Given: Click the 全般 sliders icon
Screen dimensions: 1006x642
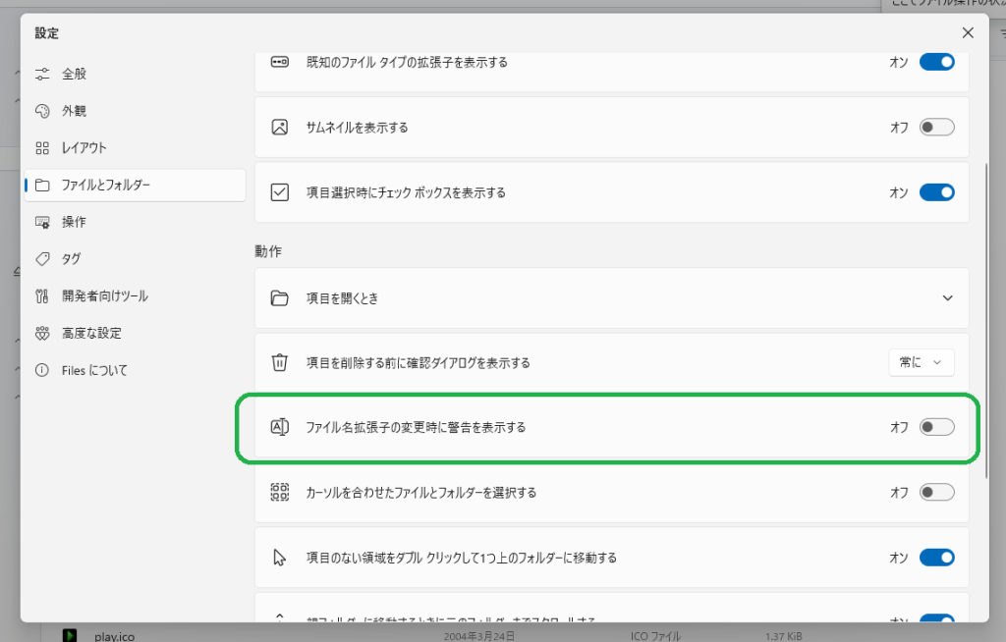Looking at the screenshot, I should pos(42,74).
